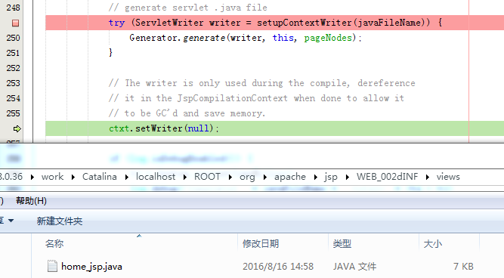This screenshot has width=504, height=278.
Task: Click the 新建文件夹 toolbar button
Action: point(60,221)
